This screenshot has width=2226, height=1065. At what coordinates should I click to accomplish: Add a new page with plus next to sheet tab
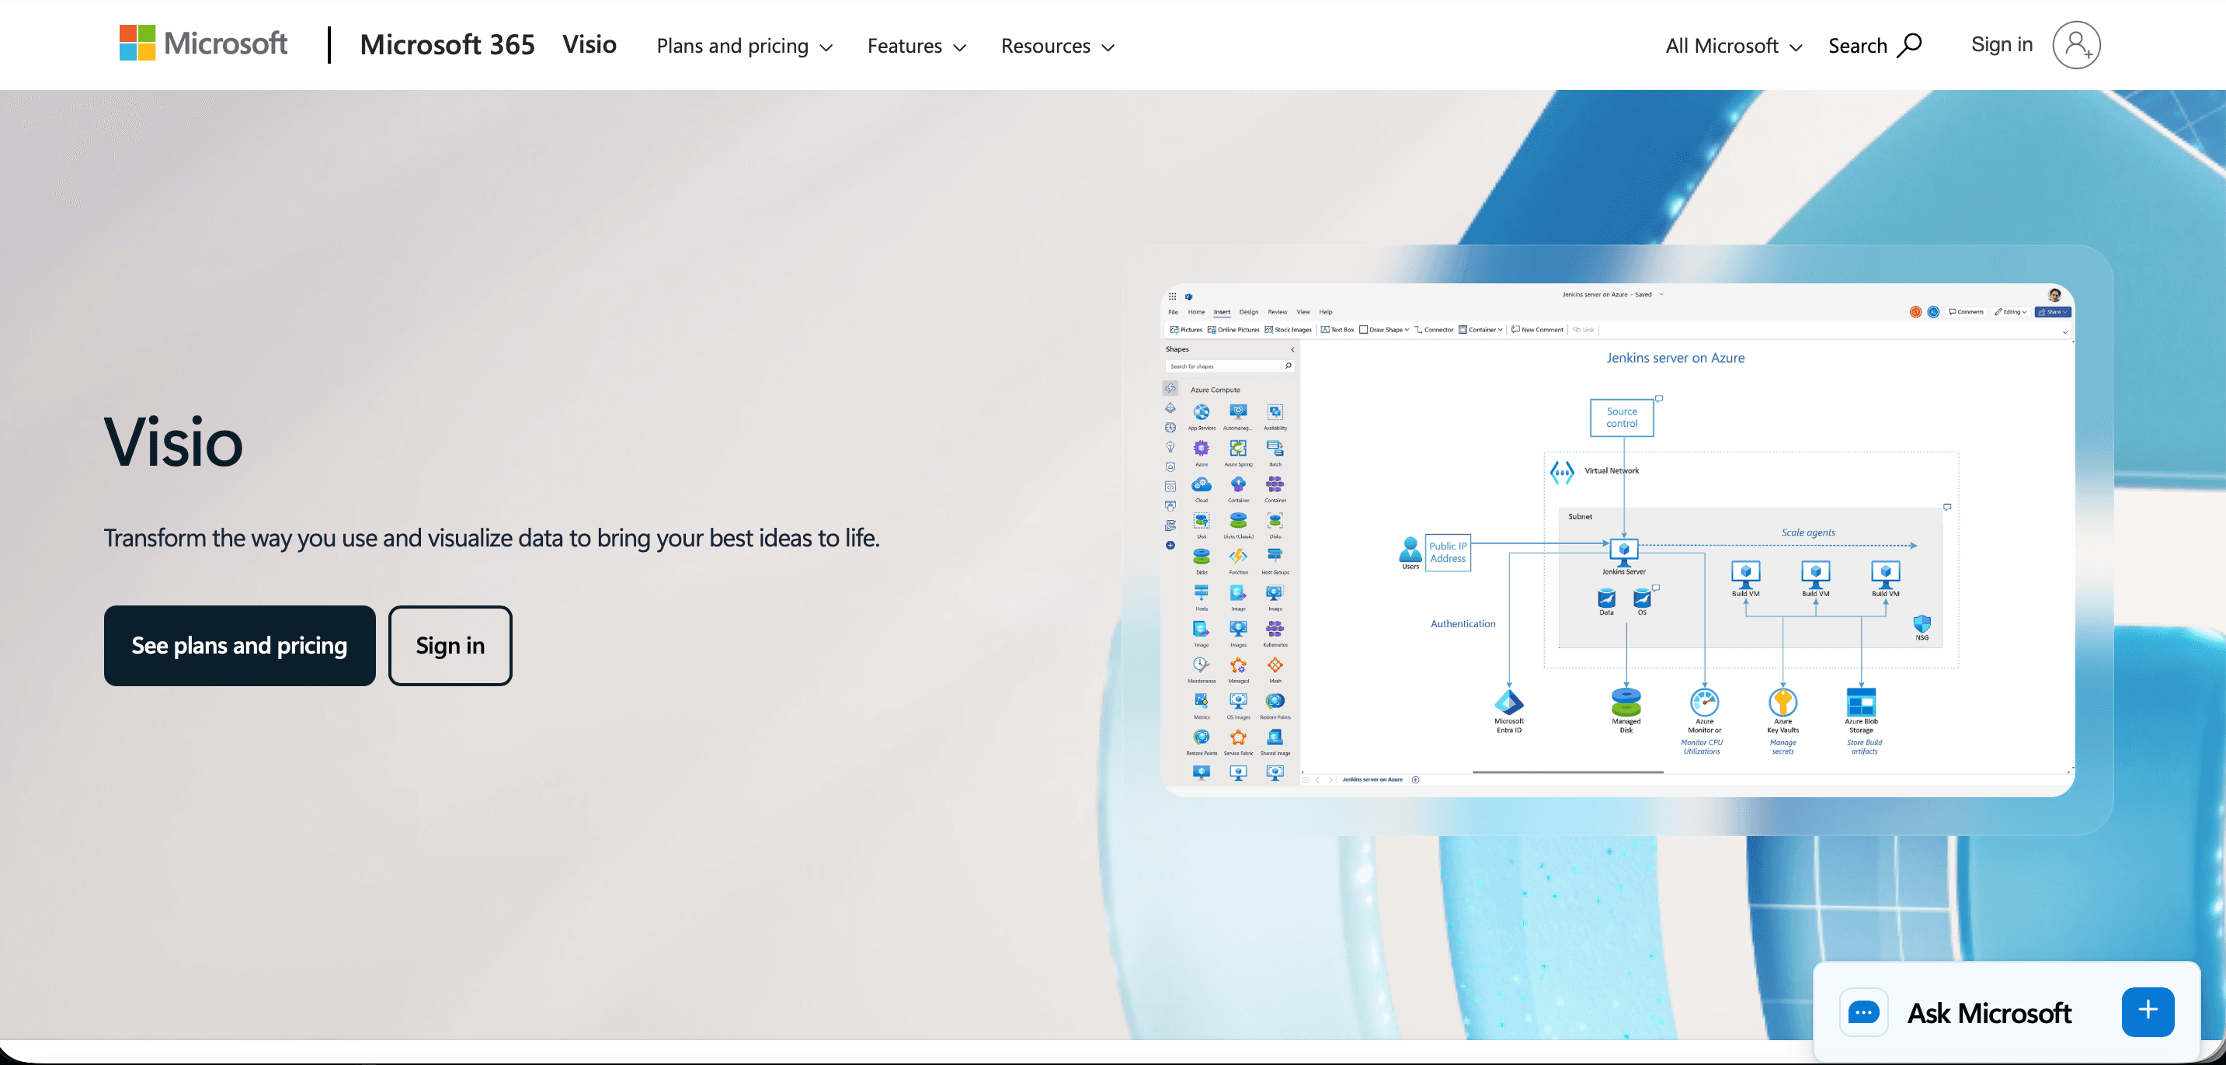[x=1415, y=780]
